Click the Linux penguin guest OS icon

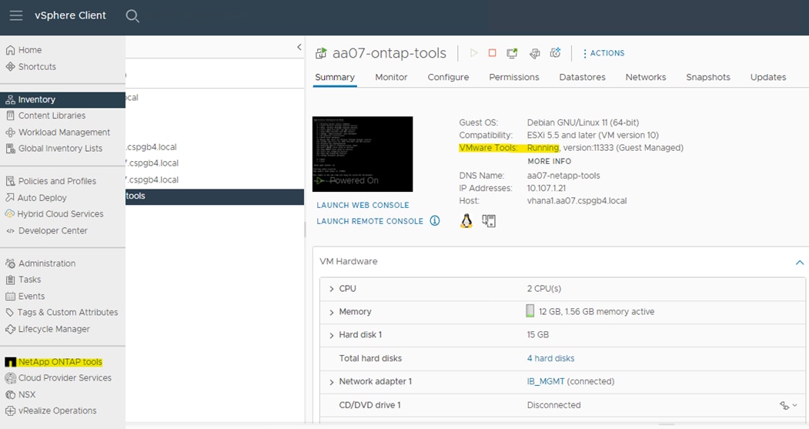tap(466, 221)
